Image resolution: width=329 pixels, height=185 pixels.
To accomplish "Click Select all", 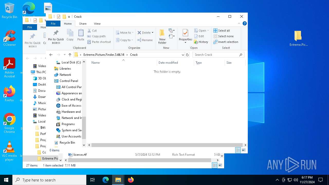I will 222,31.
